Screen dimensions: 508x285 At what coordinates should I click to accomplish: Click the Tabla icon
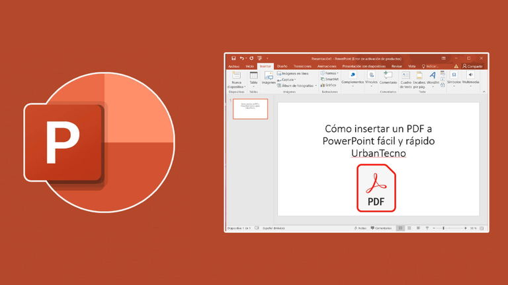[x=254, y=76]
